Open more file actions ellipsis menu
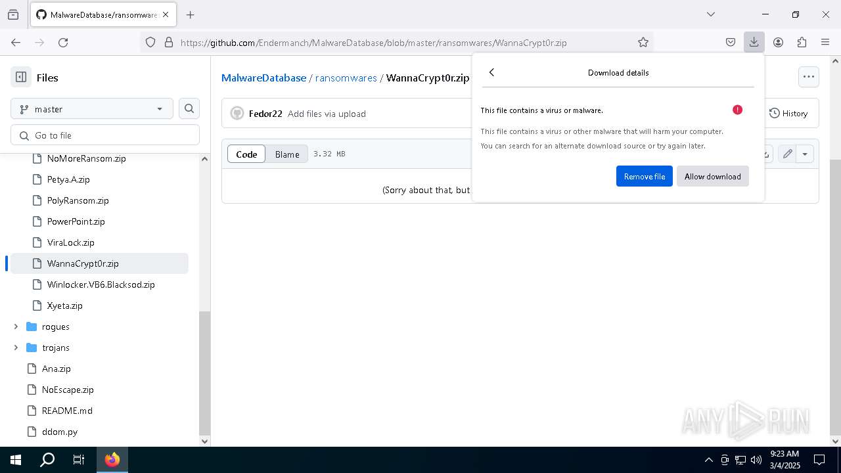 tap(809, 76)
